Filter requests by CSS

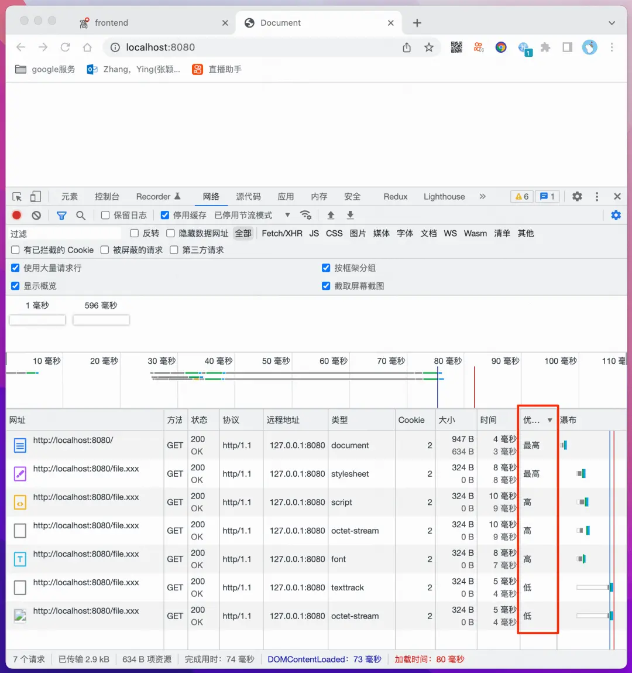[x=334, y=233]
